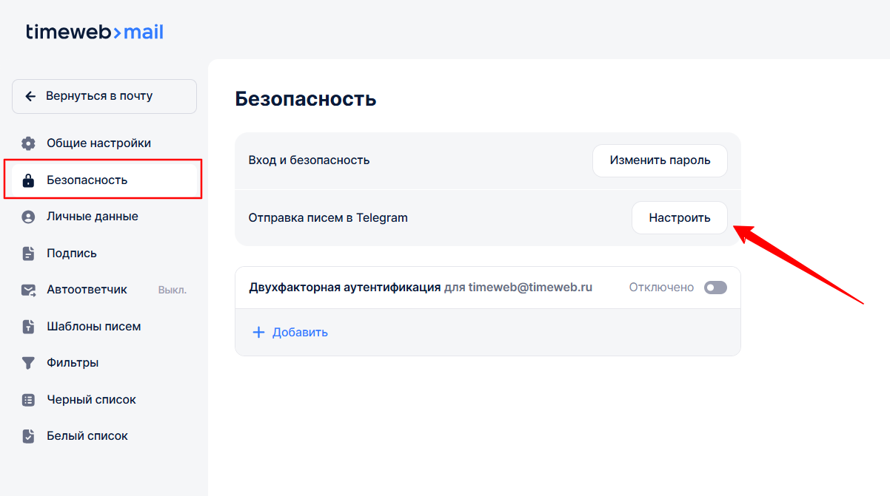Click the Выкл. status next to Автоответчик

(172, 290)
